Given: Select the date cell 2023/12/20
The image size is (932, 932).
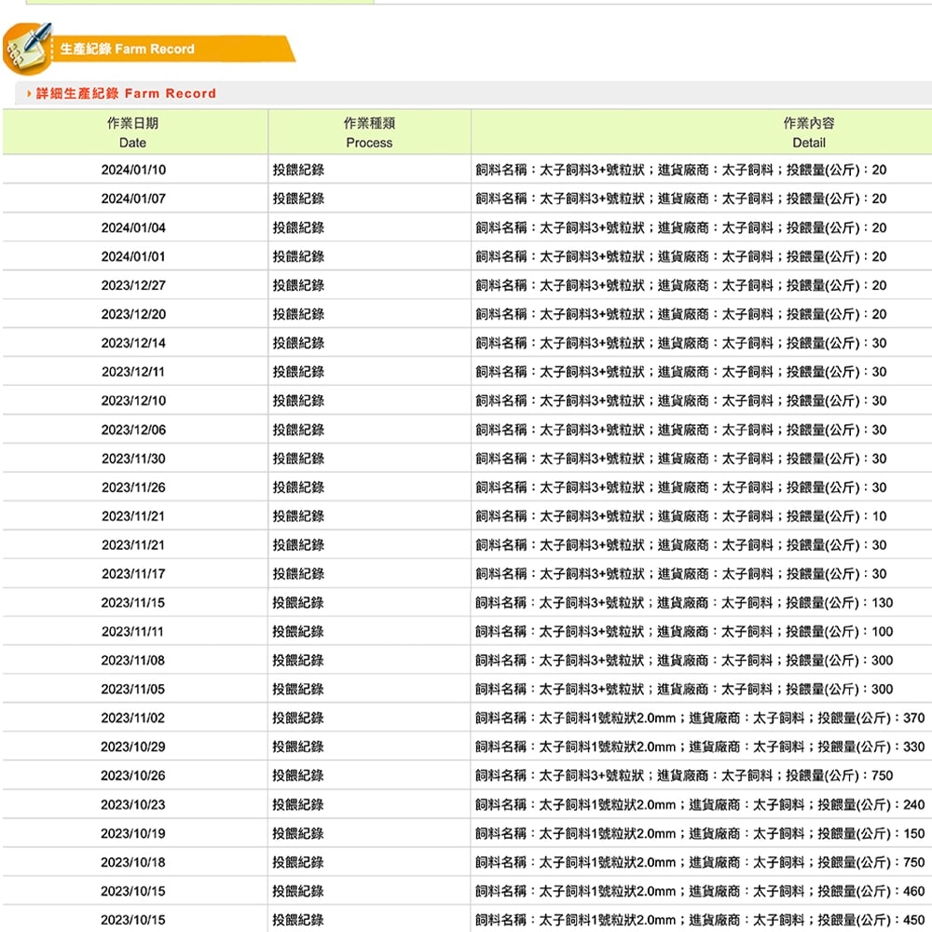Looking at the screenshot, I should pos(133,314).
